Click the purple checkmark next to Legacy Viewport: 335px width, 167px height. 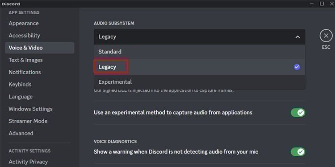[x=297, y=67]
